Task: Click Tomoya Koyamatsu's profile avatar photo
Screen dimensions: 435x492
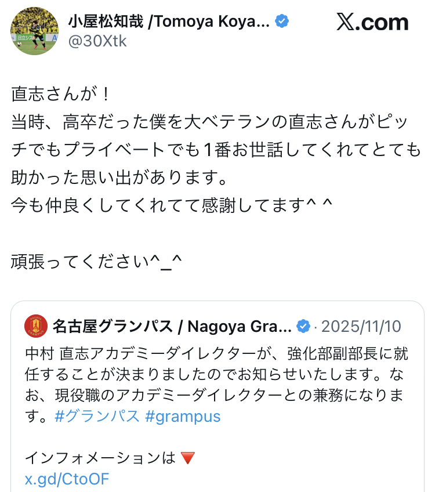Action: (x=34, y=32)
